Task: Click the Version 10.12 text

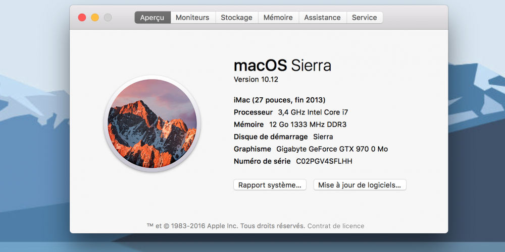Action: click(x=256, y=80)
